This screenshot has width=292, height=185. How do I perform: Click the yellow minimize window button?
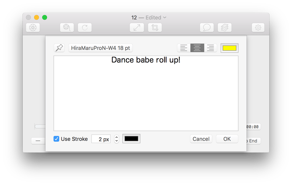[x=36, y=17]
